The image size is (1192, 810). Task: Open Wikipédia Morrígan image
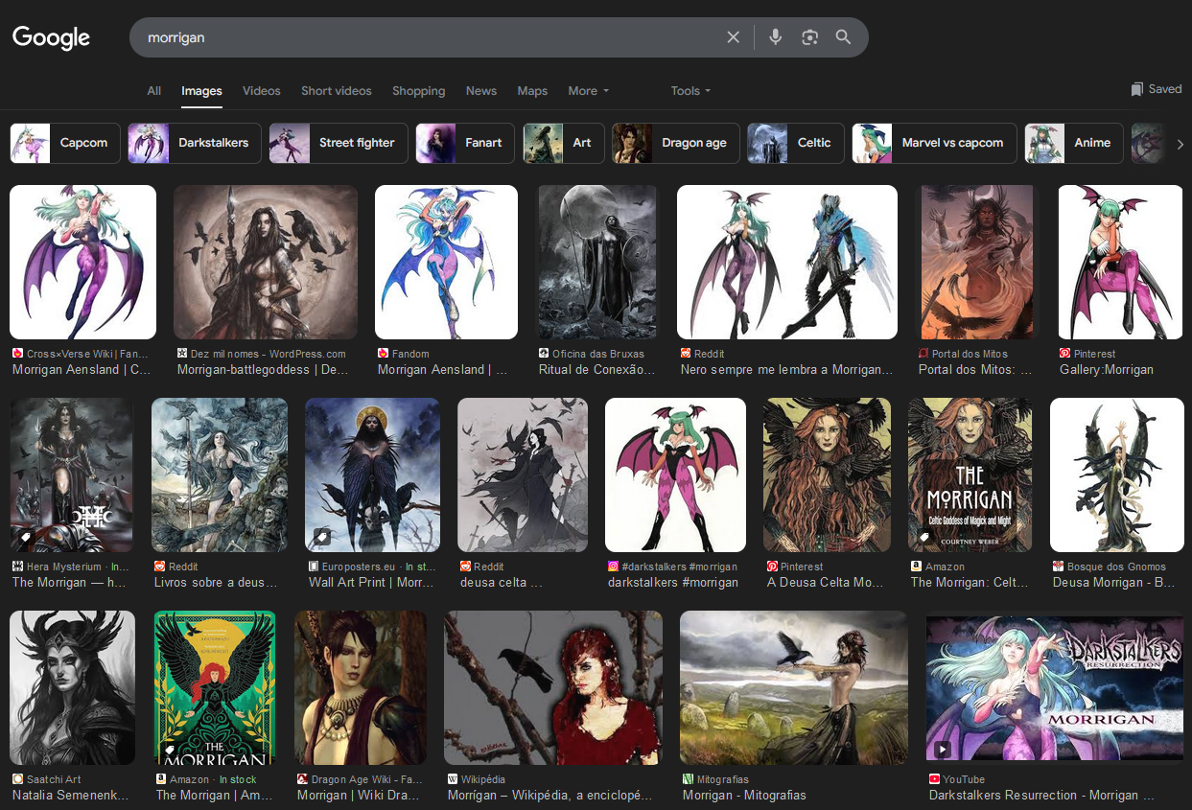point(553,687)
